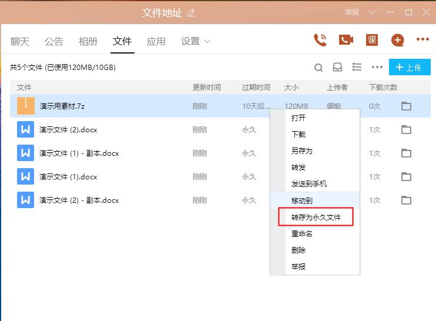Click the 文件 column header
This screenshot has height=321, width=436.
(24, 88)
